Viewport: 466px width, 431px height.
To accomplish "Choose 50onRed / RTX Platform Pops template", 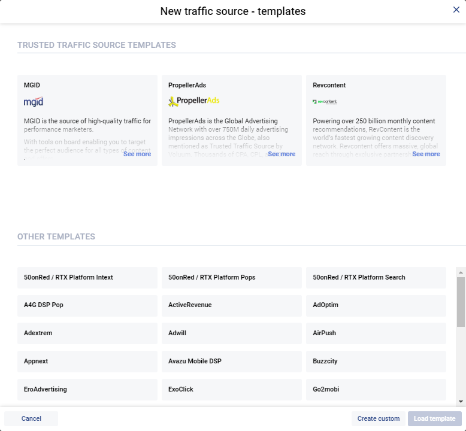I will (232, 277).
